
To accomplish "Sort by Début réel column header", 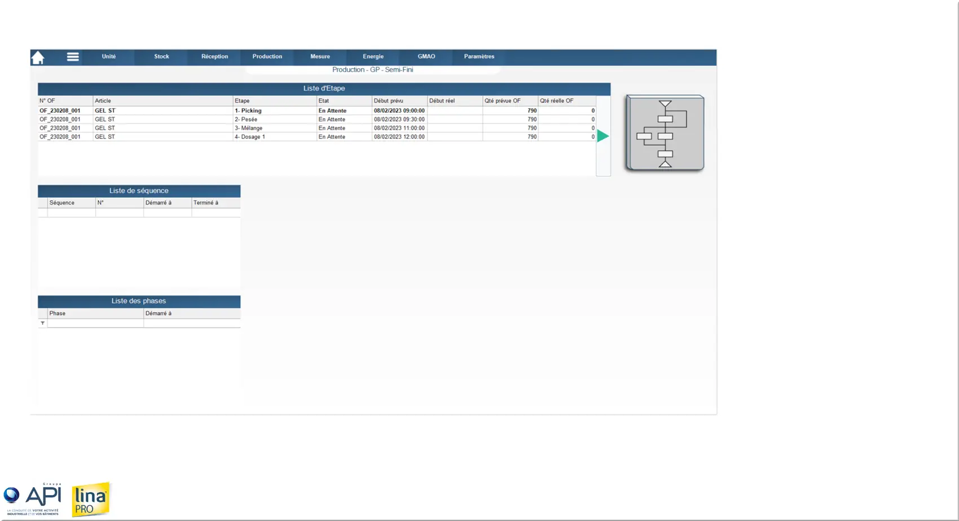I will click(x=455, y=101).
